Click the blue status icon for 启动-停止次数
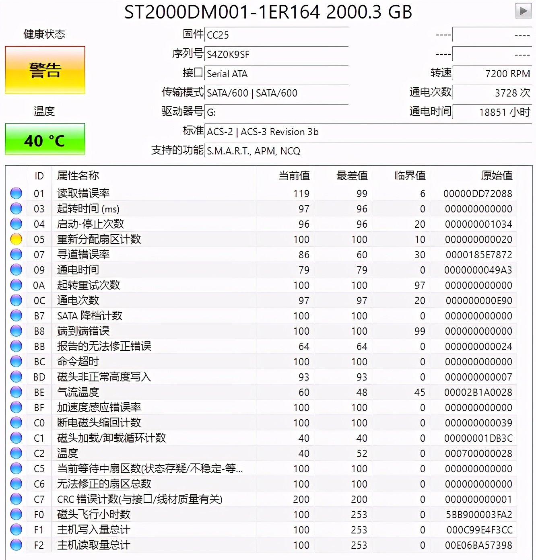Image resolution: width=536 pixels, height=560 pixels. (16, 224)
